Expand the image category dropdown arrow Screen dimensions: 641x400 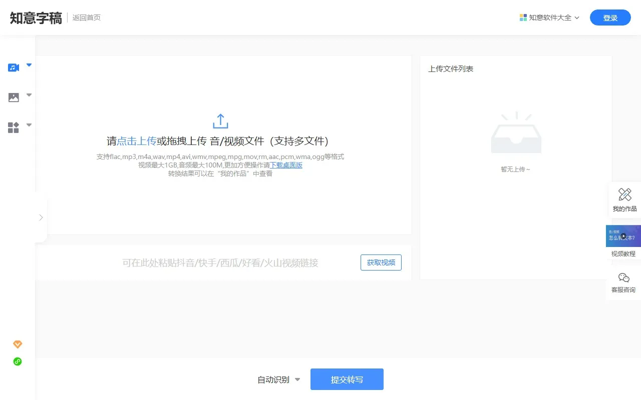click(29, 95)
